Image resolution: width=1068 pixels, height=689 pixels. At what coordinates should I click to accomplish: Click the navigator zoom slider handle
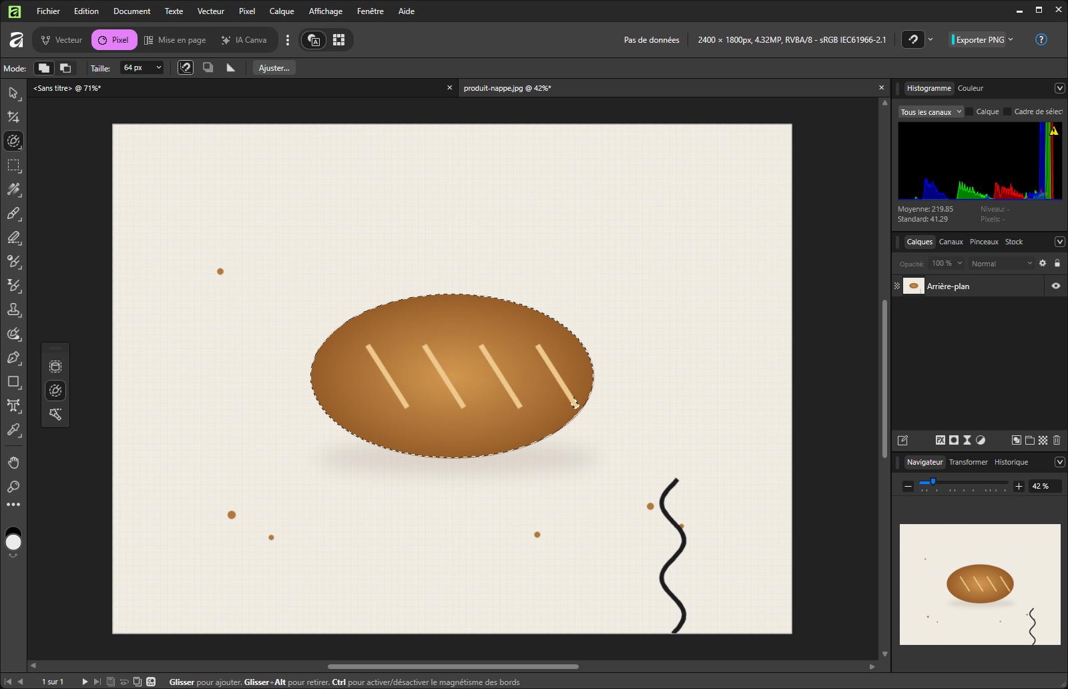[x=932, y=481]
